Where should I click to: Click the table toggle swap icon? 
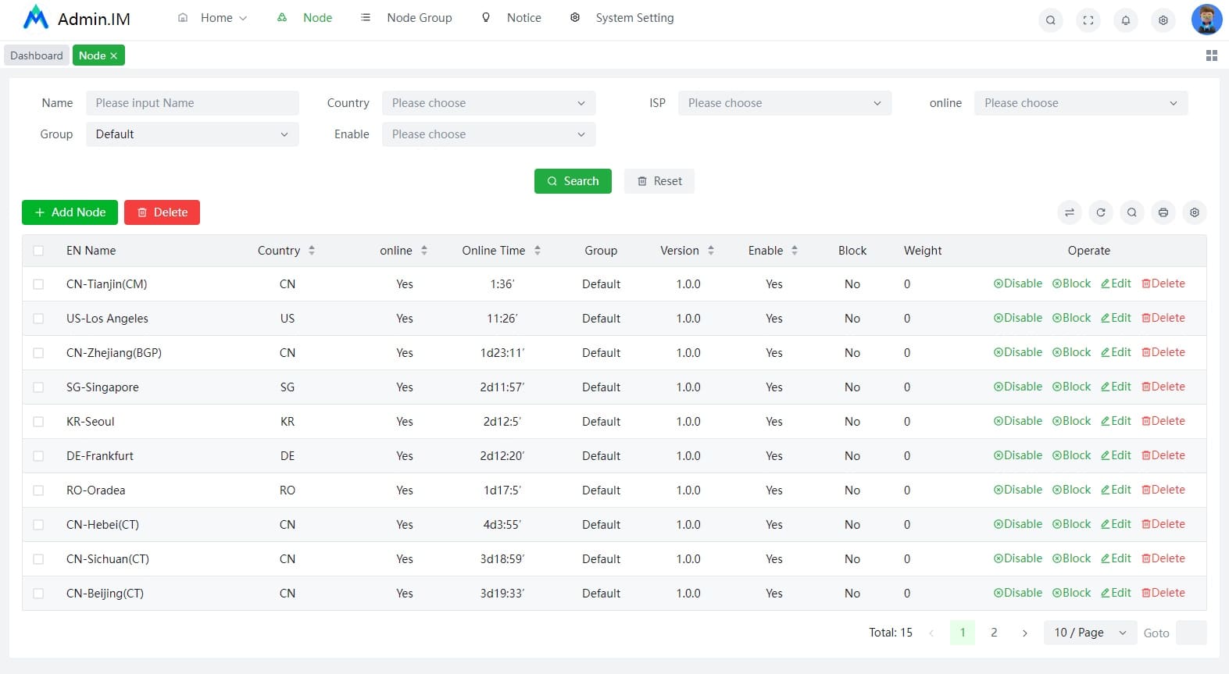(1069, 212)
